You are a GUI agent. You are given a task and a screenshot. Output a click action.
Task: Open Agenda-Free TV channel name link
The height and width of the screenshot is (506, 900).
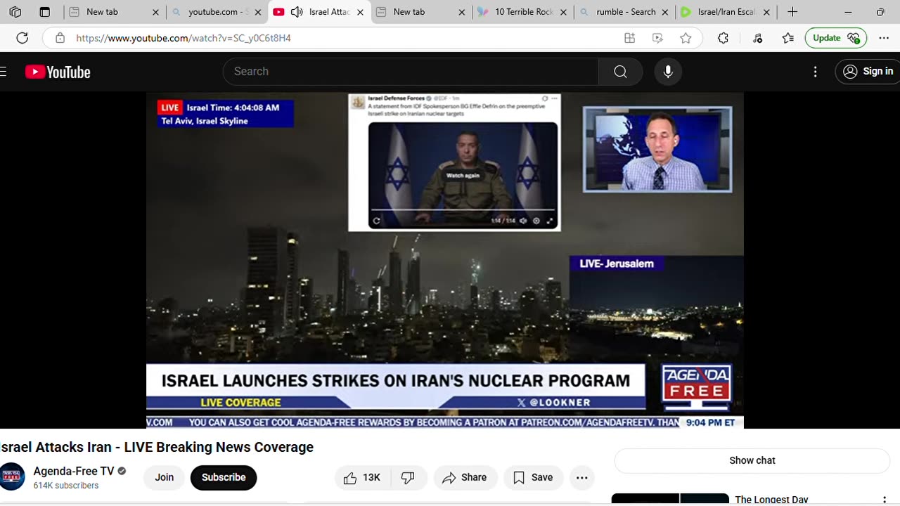point(74,472)
